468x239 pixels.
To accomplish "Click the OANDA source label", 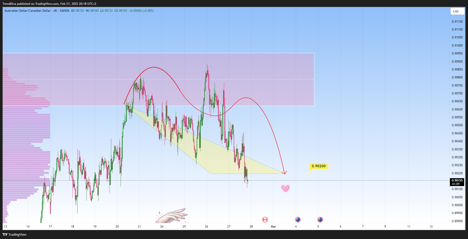I will pyautogui.click(x=65, y=11).
